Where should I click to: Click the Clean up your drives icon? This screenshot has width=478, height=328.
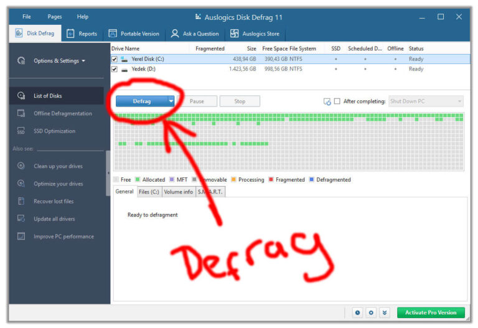(x=21, y=166)
